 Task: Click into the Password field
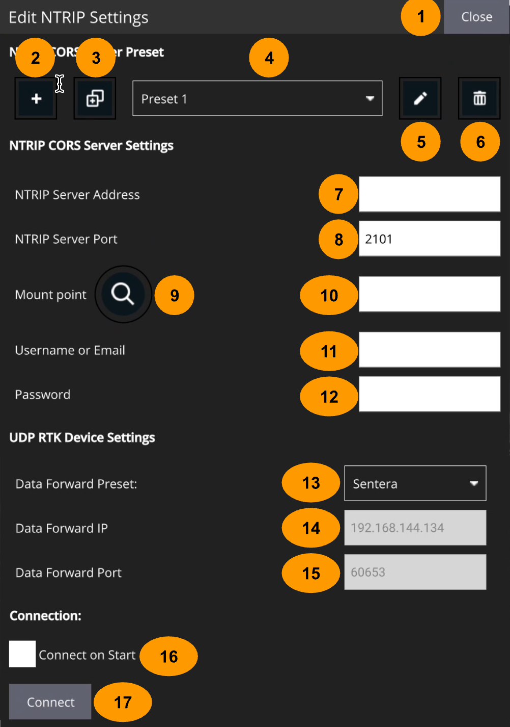pos(429,394)
